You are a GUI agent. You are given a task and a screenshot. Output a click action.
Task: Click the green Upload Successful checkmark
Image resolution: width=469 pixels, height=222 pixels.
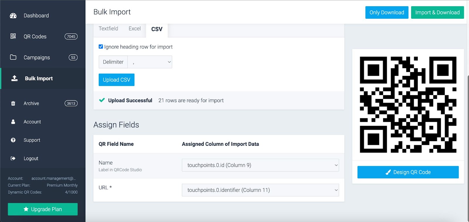click(x=102, y=100)
